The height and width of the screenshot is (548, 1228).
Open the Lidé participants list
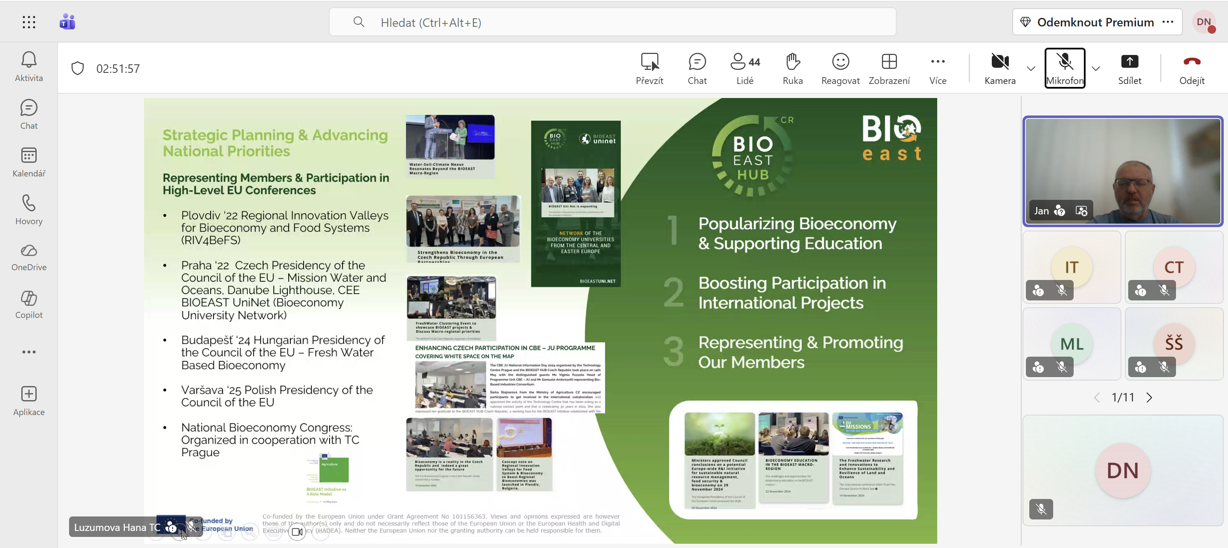tap(744, 69)
